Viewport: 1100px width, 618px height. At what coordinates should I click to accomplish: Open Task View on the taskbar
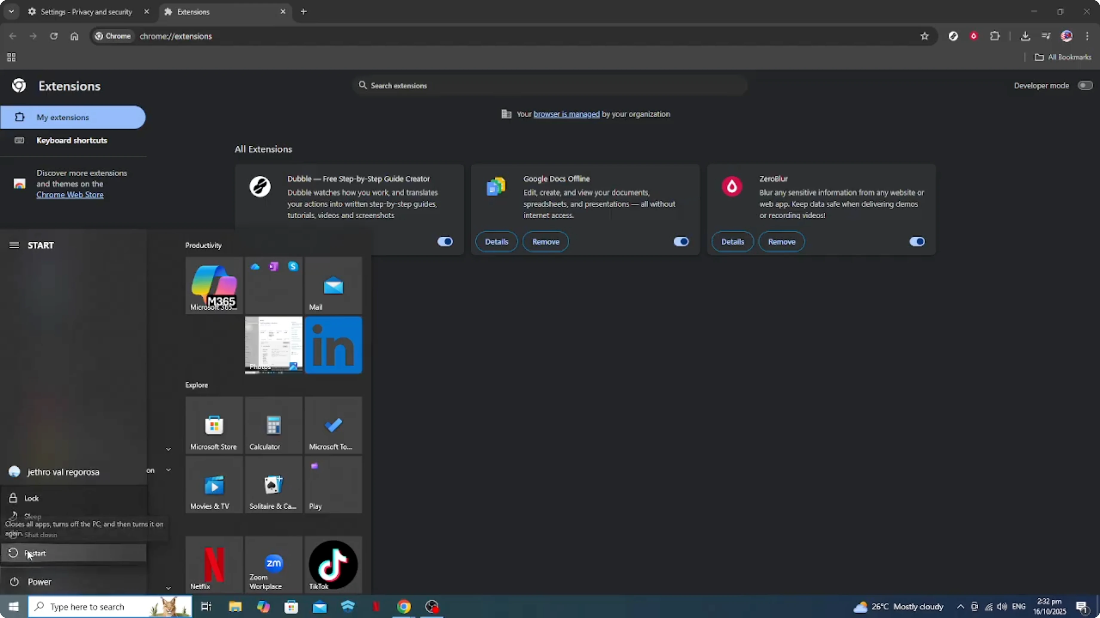tap(206, 606)
